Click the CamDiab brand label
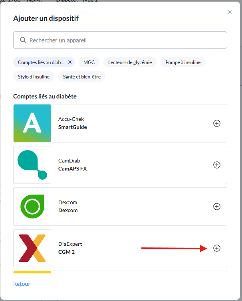Viewport: 242px width, 301px height. pos(69,161)
